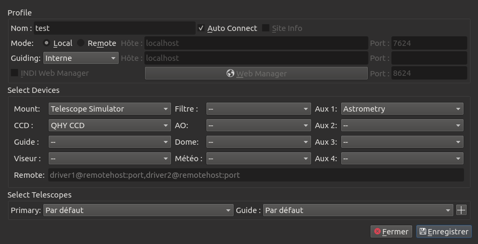Open the AO device dropdown

[x=258, y=125]
